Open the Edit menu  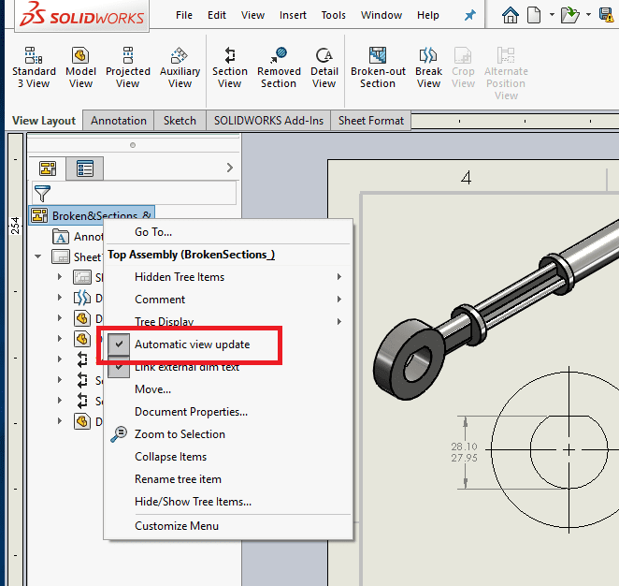217,15
